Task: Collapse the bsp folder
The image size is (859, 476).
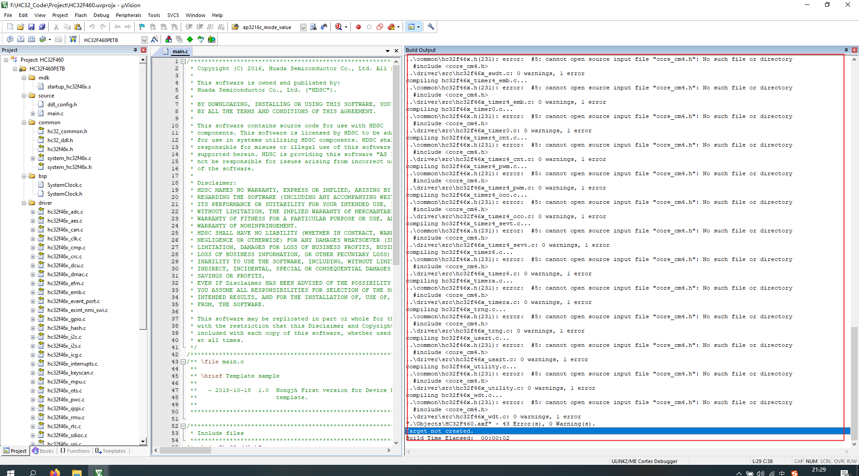Action: [24, 176]
